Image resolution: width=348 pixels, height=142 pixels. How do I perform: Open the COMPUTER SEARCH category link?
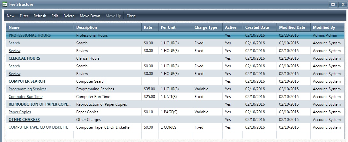(x=27, y=81)
